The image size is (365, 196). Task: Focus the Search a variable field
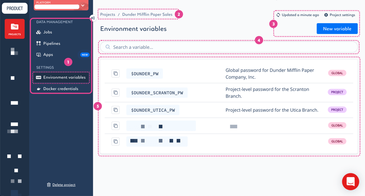click(229, 47)
